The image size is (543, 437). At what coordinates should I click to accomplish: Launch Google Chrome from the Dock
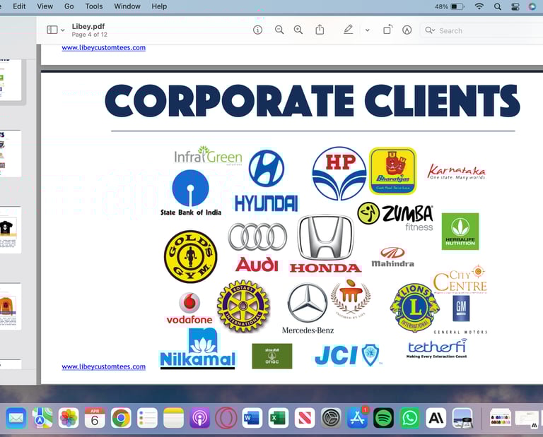pos(121,418)
